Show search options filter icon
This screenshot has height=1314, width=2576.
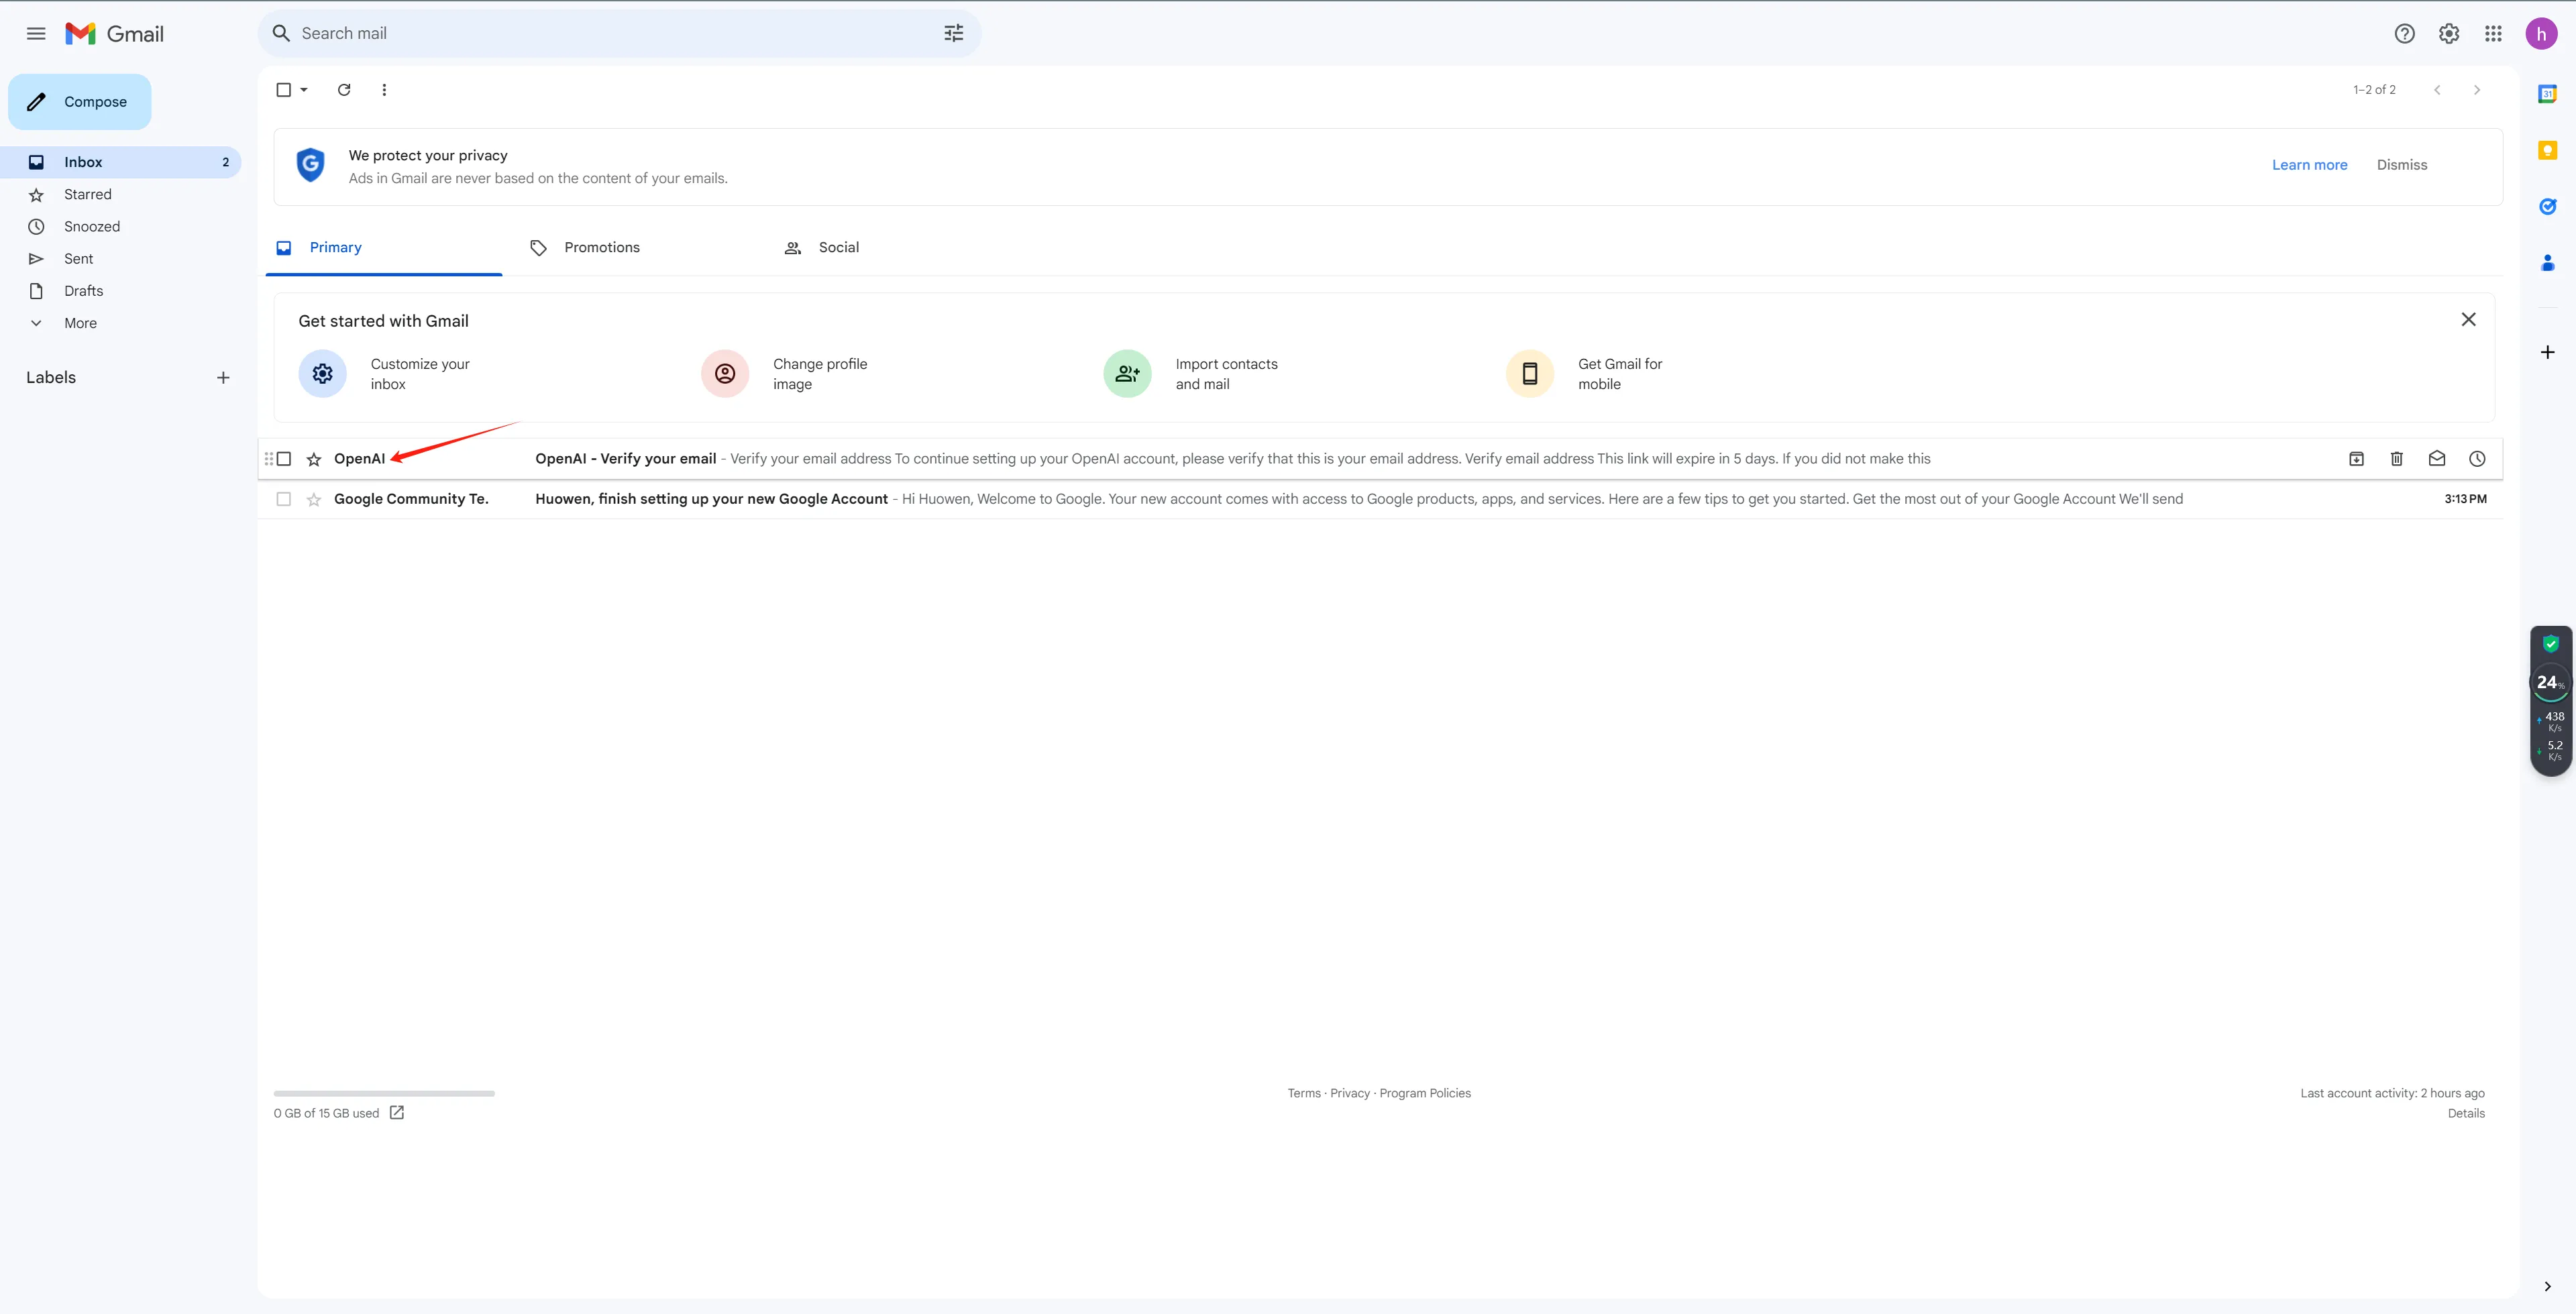pyautogui.click(x=953, y=33)
